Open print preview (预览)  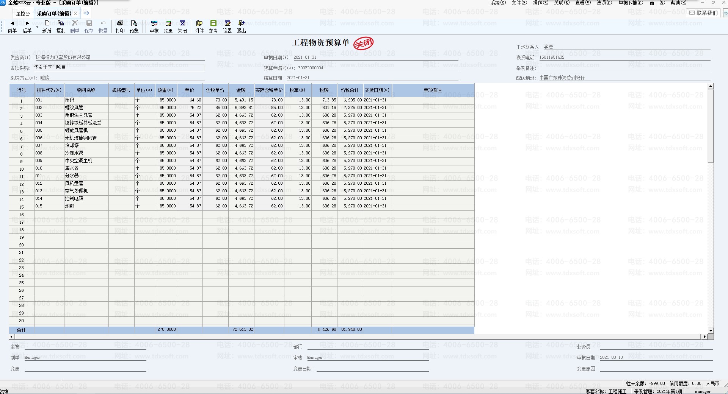click(134, 26)
